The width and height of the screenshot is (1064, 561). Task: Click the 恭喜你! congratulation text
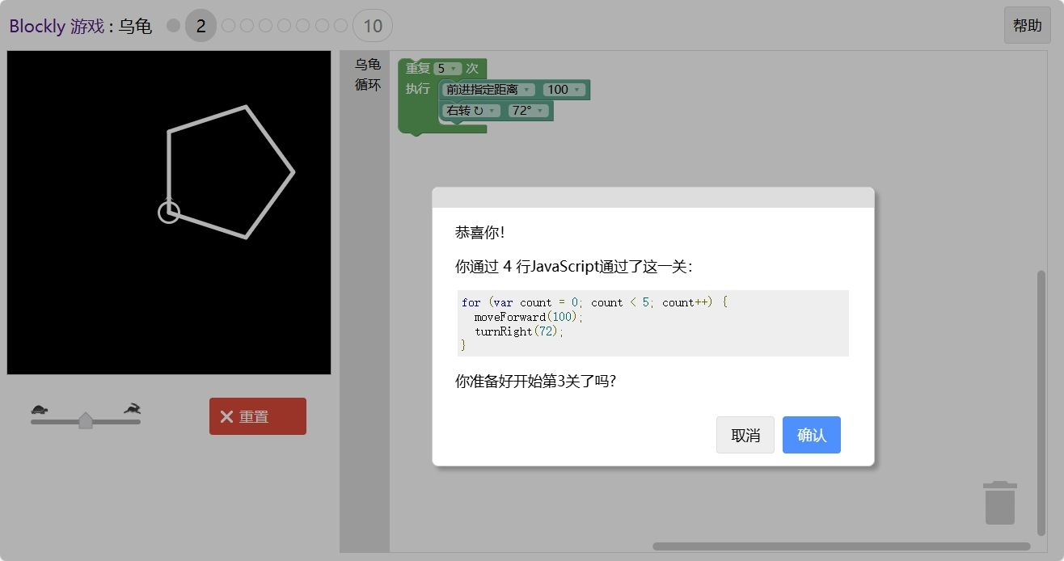point(479,232)
